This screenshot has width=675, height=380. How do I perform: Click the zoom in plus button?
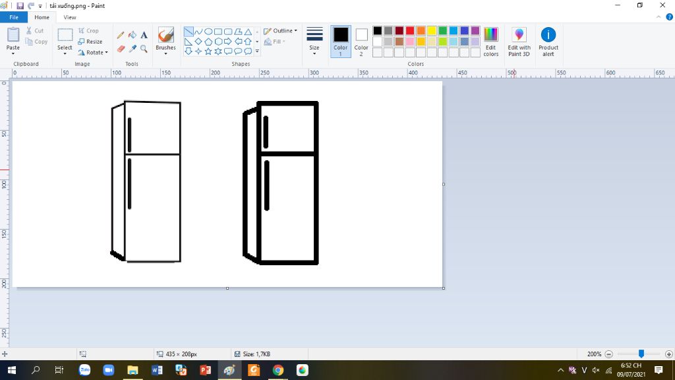668,354
